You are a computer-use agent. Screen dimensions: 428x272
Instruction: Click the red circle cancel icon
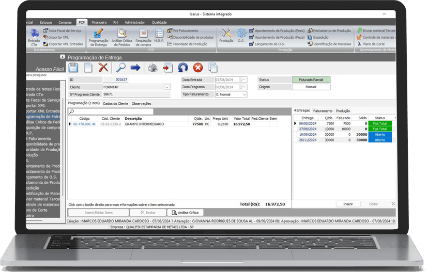198,68
